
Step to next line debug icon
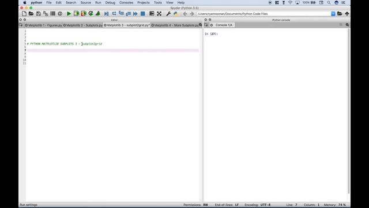click(x=114, y=14)
